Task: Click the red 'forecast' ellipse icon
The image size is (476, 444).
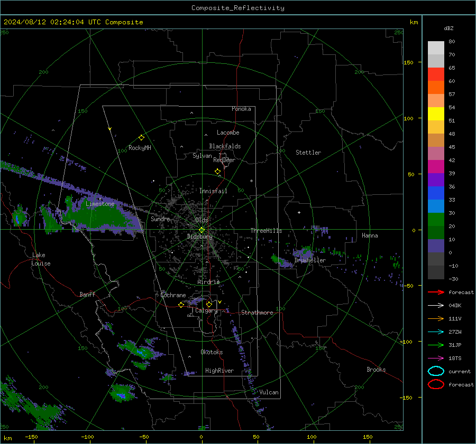Action: 436,384
